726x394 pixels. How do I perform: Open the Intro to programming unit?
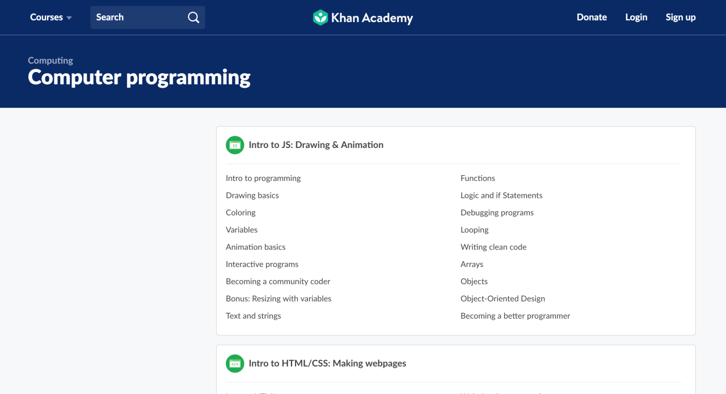click(263, 178)
